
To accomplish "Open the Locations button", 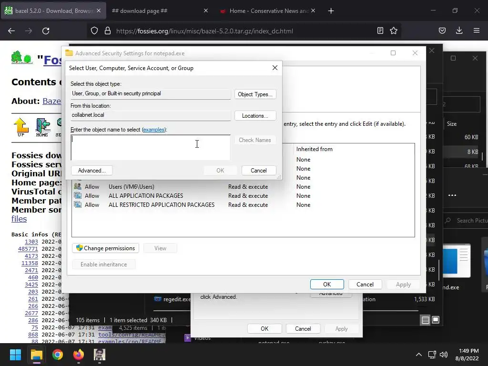I will click(255, 116).
